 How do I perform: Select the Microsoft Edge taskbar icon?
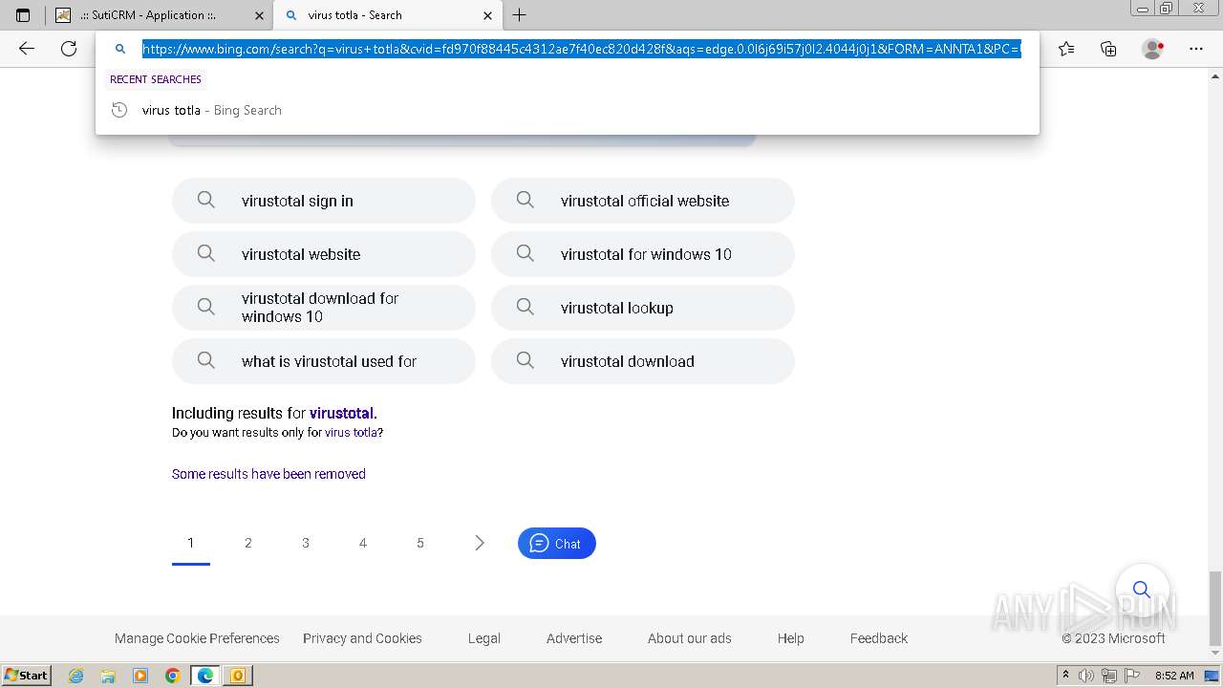[205, 676]
